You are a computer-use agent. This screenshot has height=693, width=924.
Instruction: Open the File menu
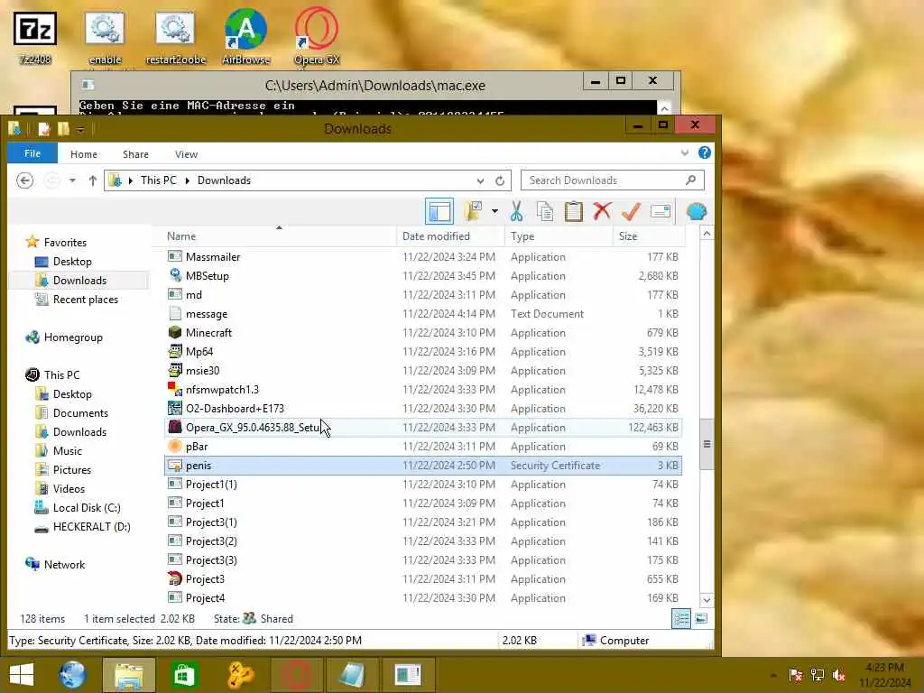point(32,153)
